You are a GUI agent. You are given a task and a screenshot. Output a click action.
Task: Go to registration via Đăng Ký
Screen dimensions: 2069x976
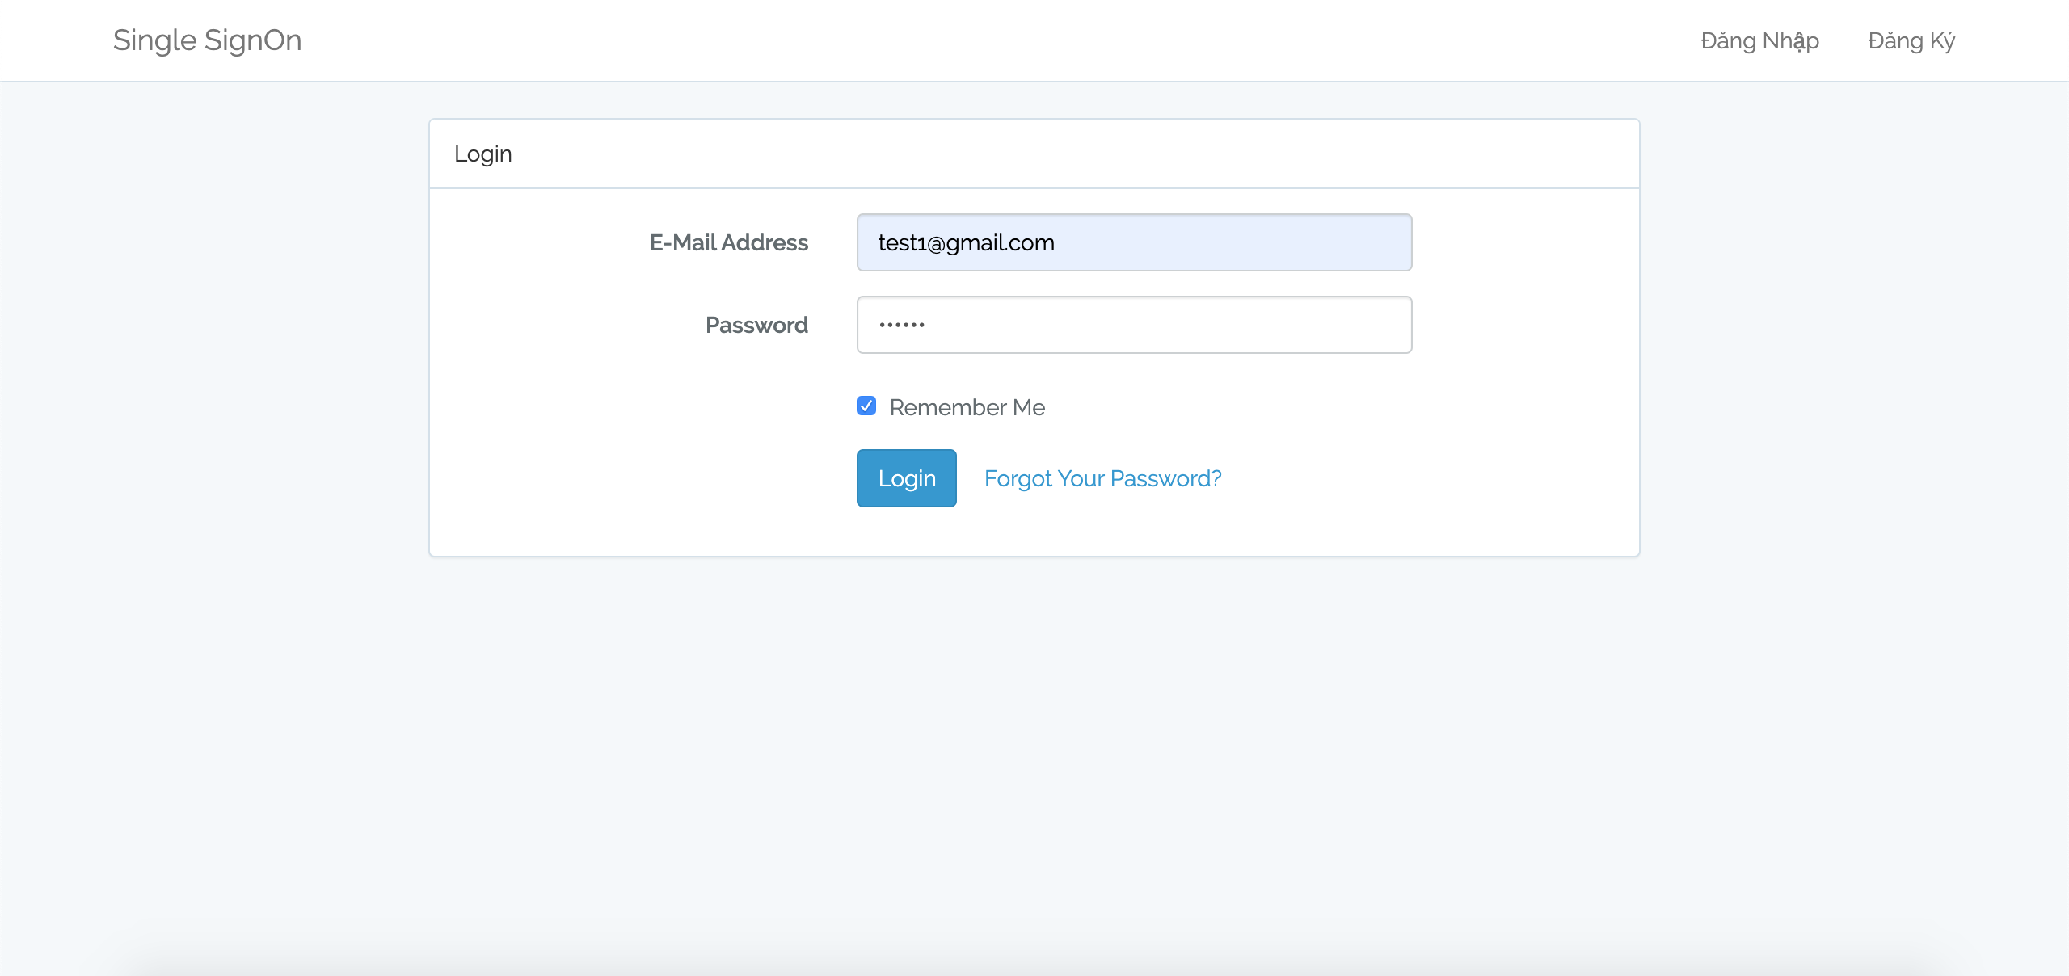[x=1911, y=40]
